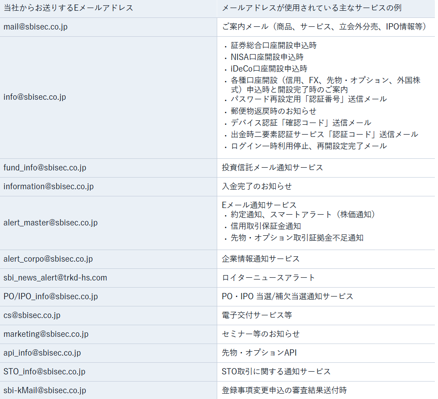Image resolution: width=438 pixels, height=399 pixels.
Task: Select the 約定通知、スマートアラート bullet item
Action: [303, 215]
